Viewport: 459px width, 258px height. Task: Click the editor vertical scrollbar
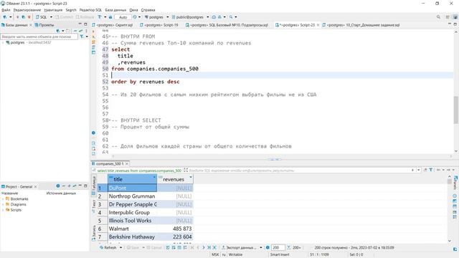(456, 110)
